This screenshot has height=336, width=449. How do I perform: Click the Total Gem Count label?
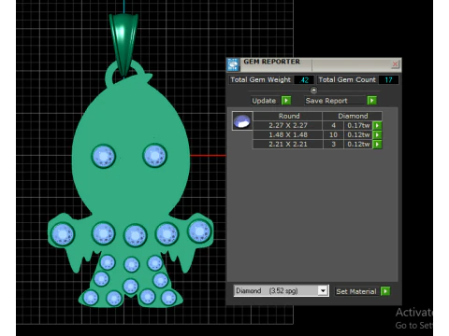347,80
